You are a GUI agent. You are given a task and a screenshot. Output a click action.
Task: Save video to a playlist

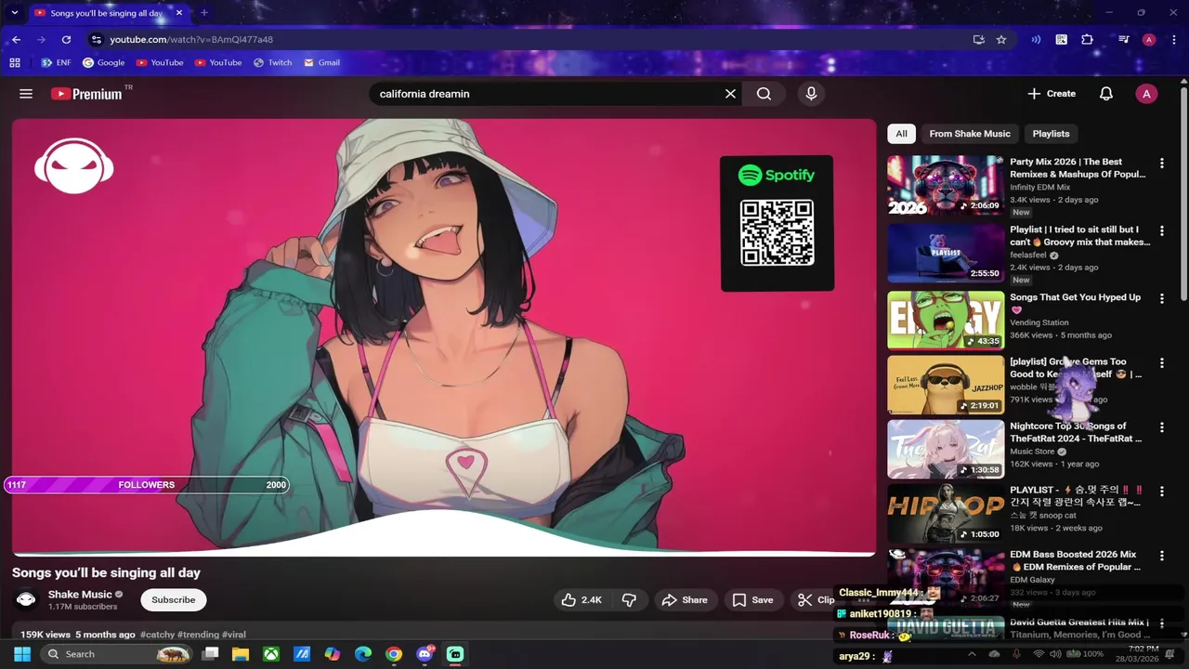point(752,600)
